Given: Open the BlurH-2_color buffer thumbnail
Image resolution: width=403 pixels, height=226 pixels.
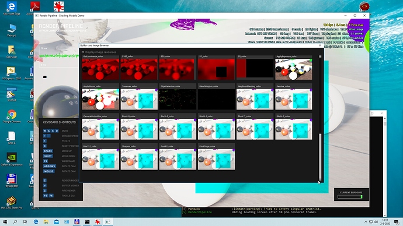Looking at the screenshot, I should [x=294, y=129].
